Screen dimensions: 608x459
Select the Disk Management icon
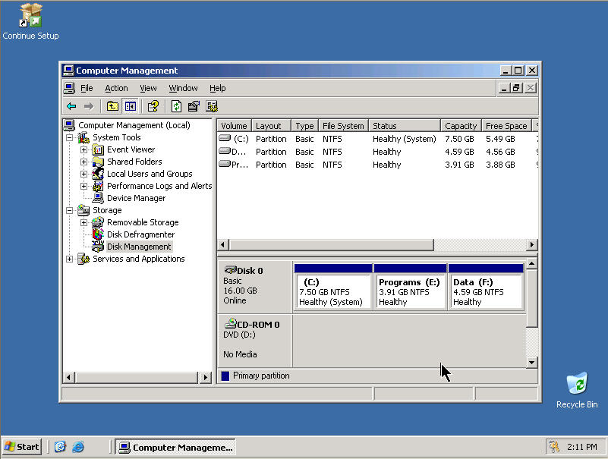pos(98,247)
